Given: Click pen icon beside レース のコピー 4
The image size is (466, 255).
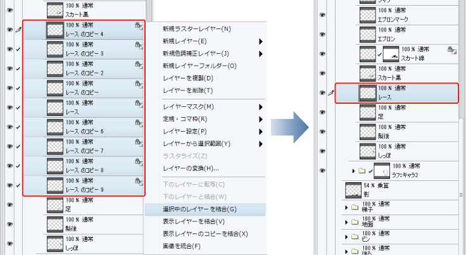Looking at the screenshot, I should click(18, 30).
